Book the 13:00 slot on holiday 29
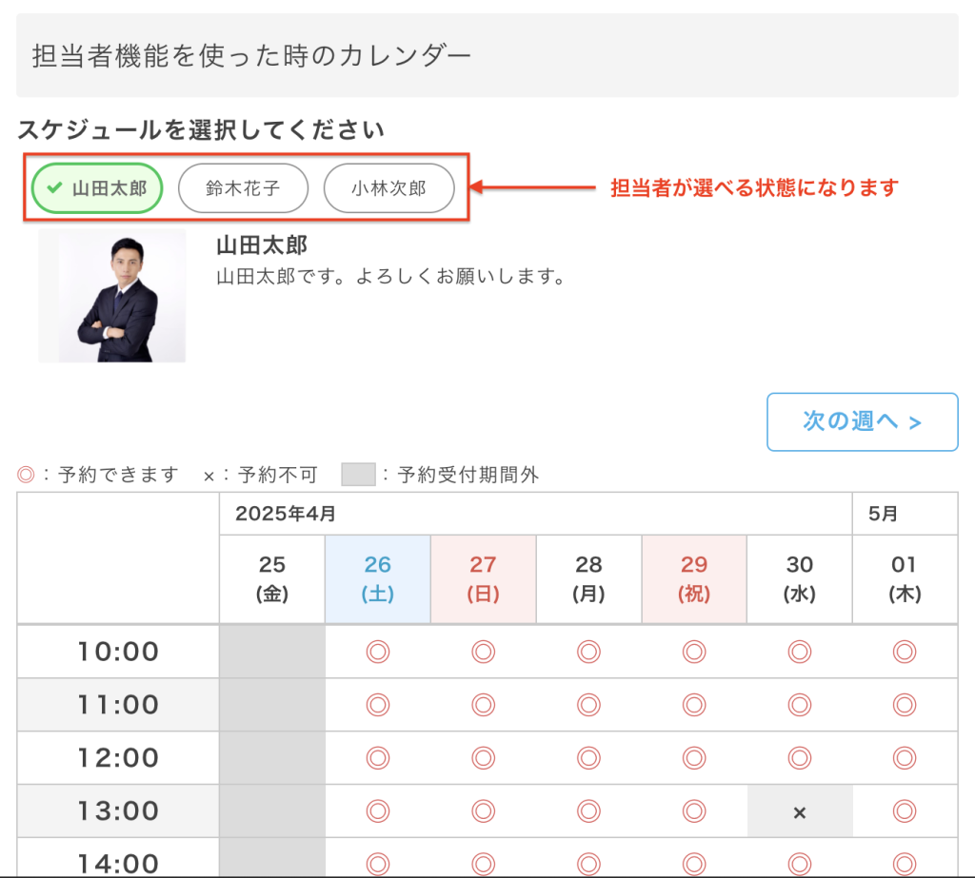 pos(694,811)
